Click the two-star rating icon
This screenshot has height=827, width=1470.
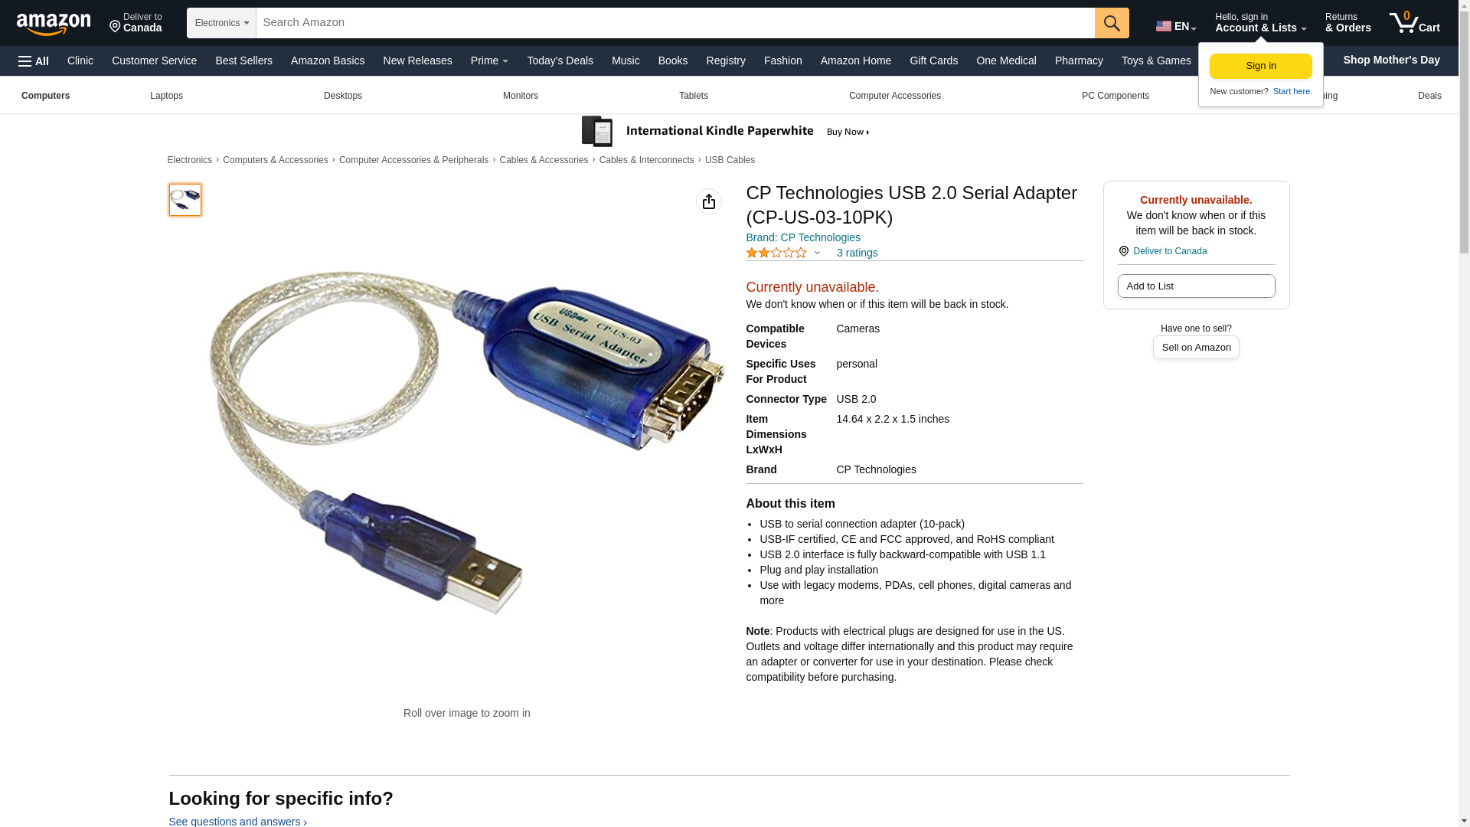click(776, 253)
